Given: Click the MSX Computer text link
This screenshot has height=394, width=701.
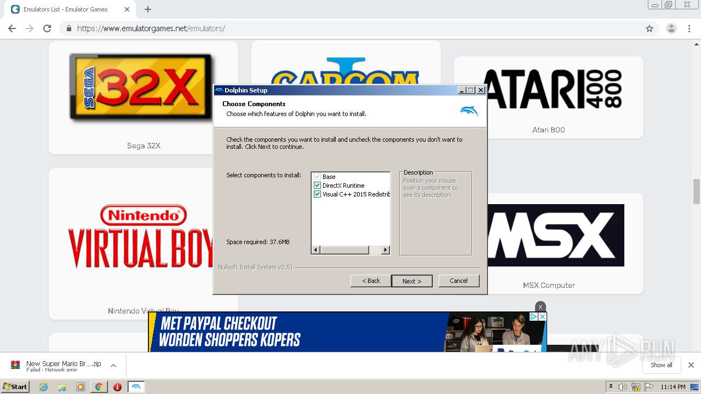Looking at the screenshot, I should pos(549,285).
